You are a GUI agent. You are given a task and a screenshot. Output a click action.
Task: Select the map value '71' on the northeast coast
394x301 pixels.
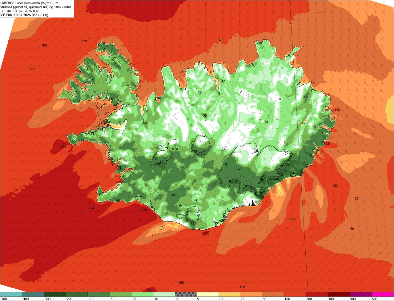click(x=312, y=83)
